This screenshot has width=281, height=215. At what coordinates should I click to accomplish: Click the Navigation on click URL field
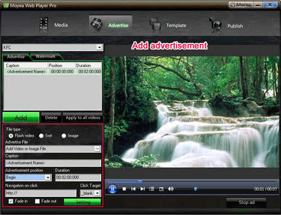point(41,193)
